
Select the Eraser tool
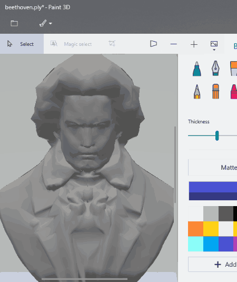point(215,91)
